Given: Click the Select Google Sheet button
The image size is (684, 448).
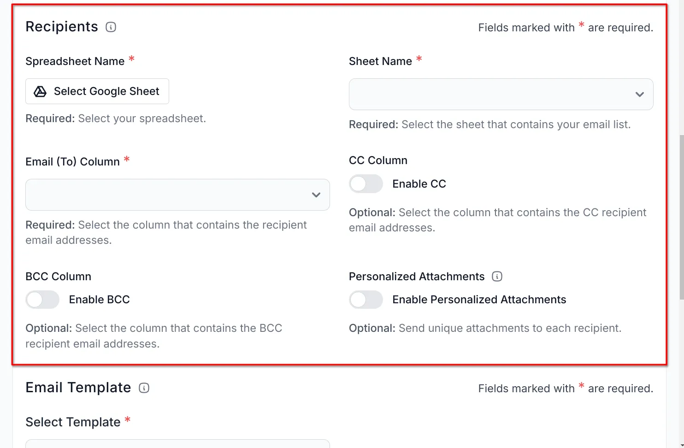Looking at the screenshot, I should pyautogui.click(x=97, y=91).
